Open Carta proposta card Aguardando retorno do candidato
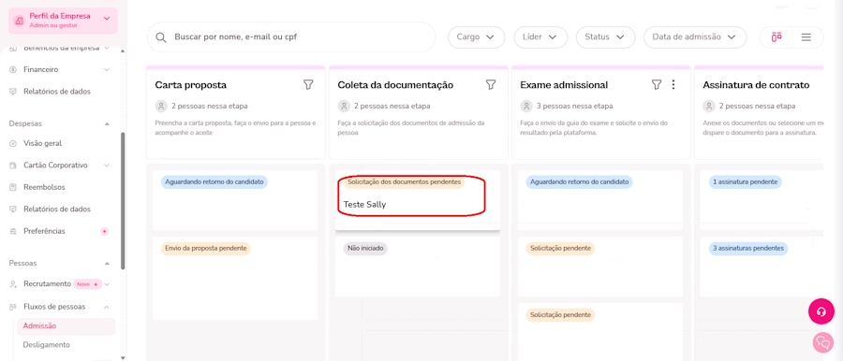Viewport: 843px width, 361px height. click(x=235, y=200)
